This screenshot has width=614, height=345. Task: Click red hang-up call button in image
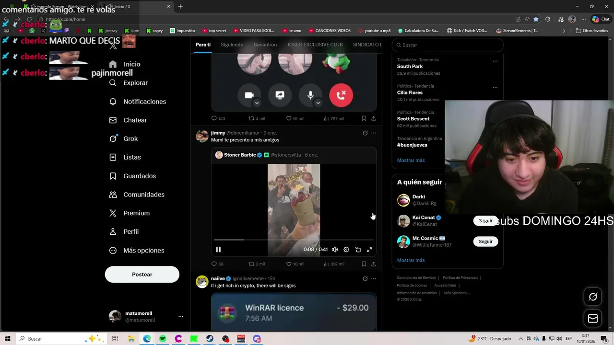(341, 95)
